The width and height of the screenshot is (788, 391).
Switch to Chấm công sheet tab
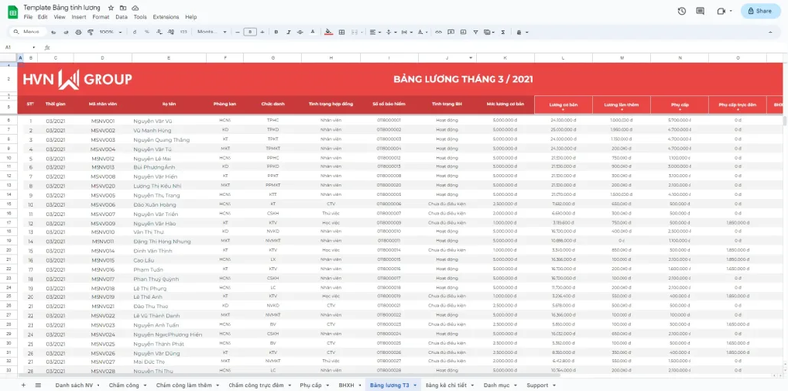(126, 385)
